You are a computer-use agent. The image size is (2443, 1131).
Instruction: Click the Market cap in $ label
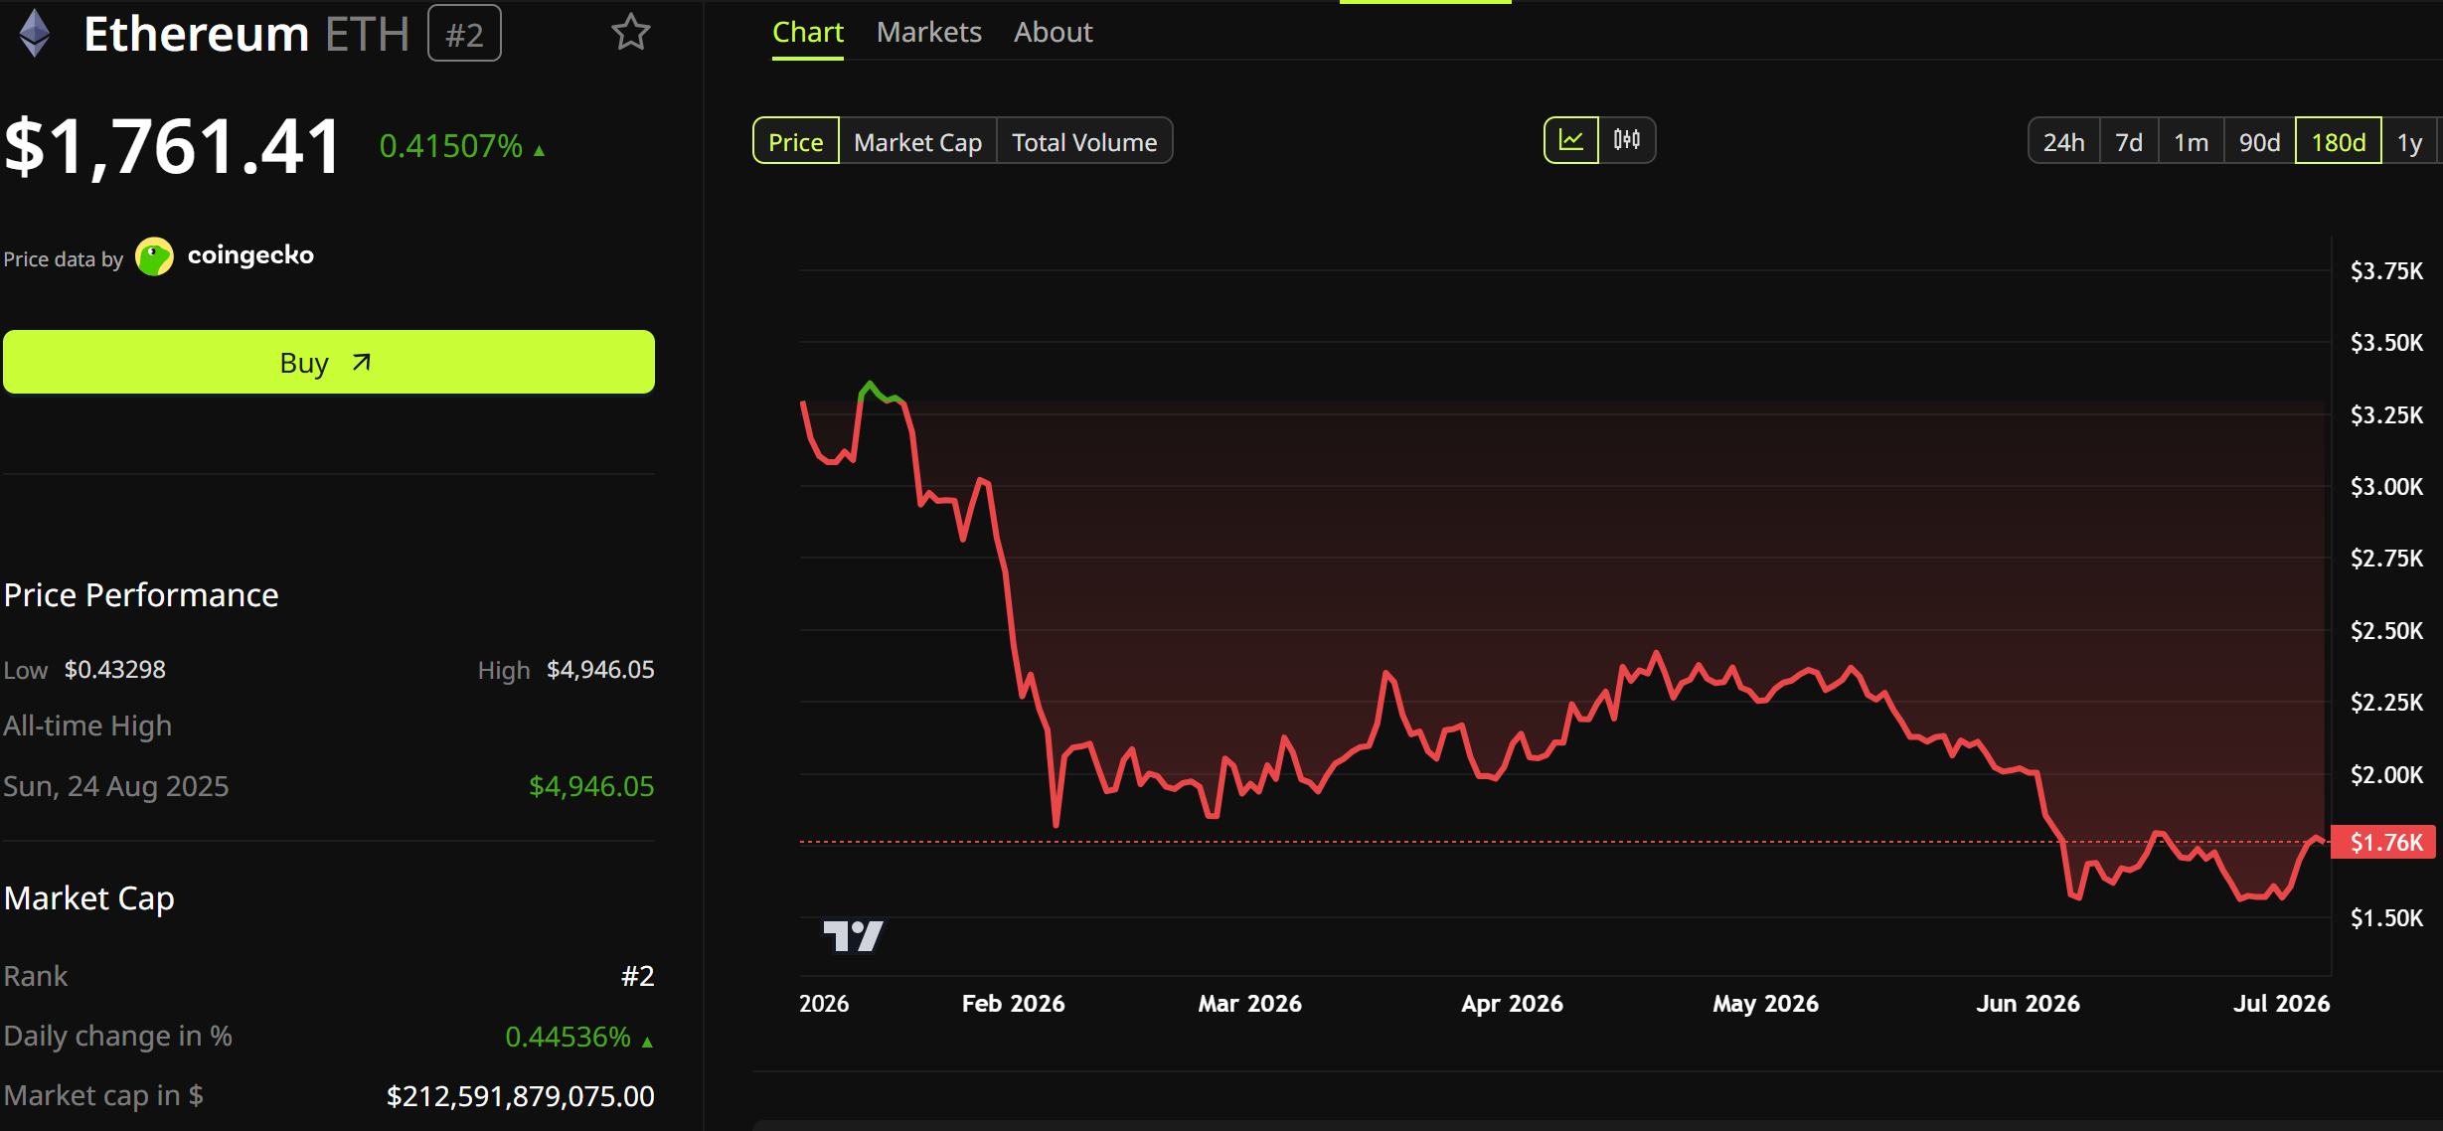[x=103, y=1095]
